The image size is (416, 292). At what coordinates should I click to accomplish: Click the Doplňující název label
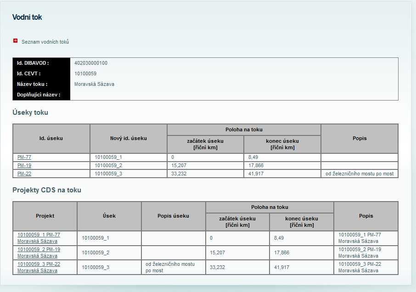click(39, 95)
